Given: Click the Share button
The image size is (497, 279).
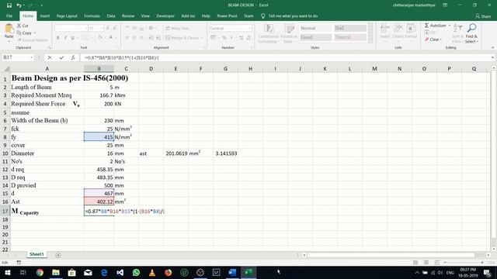Looking at the screenshot, I should 483,16.
